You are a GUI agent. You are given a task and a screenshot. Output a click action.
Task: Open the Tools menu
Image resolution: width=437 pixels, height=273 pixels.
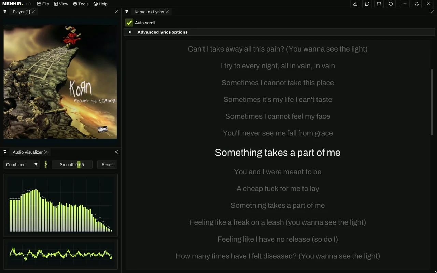pyautogui.click(x=81, y=4)
